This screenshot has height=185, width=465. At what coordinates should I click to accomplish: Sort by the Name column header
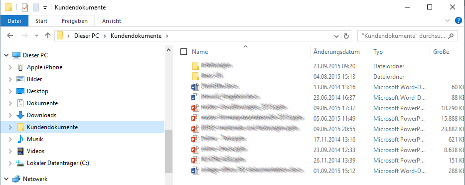click(x=200, y=52)
